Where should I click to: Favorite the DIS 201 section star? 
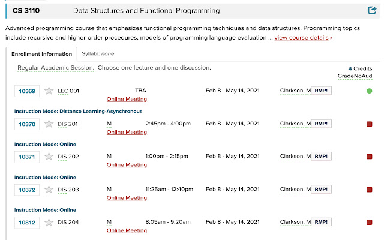(x=49, y=124)
